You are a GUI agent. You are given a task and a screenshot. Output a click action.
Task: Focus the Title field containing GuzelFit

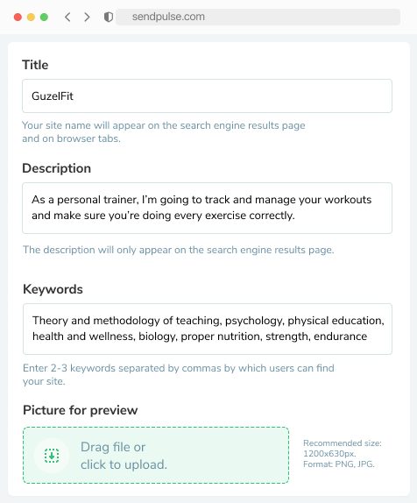pyautogui.click(x=207, y=96)
